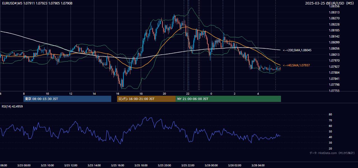The image size is (358, 168).
Task: Click price level 1.07884 on the price axis
Action: [x=334, y=73]
